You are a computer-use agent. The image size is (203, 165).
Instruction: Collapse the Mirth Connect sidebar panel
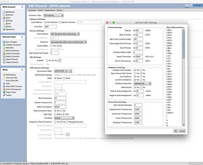[x=22, y=7]
